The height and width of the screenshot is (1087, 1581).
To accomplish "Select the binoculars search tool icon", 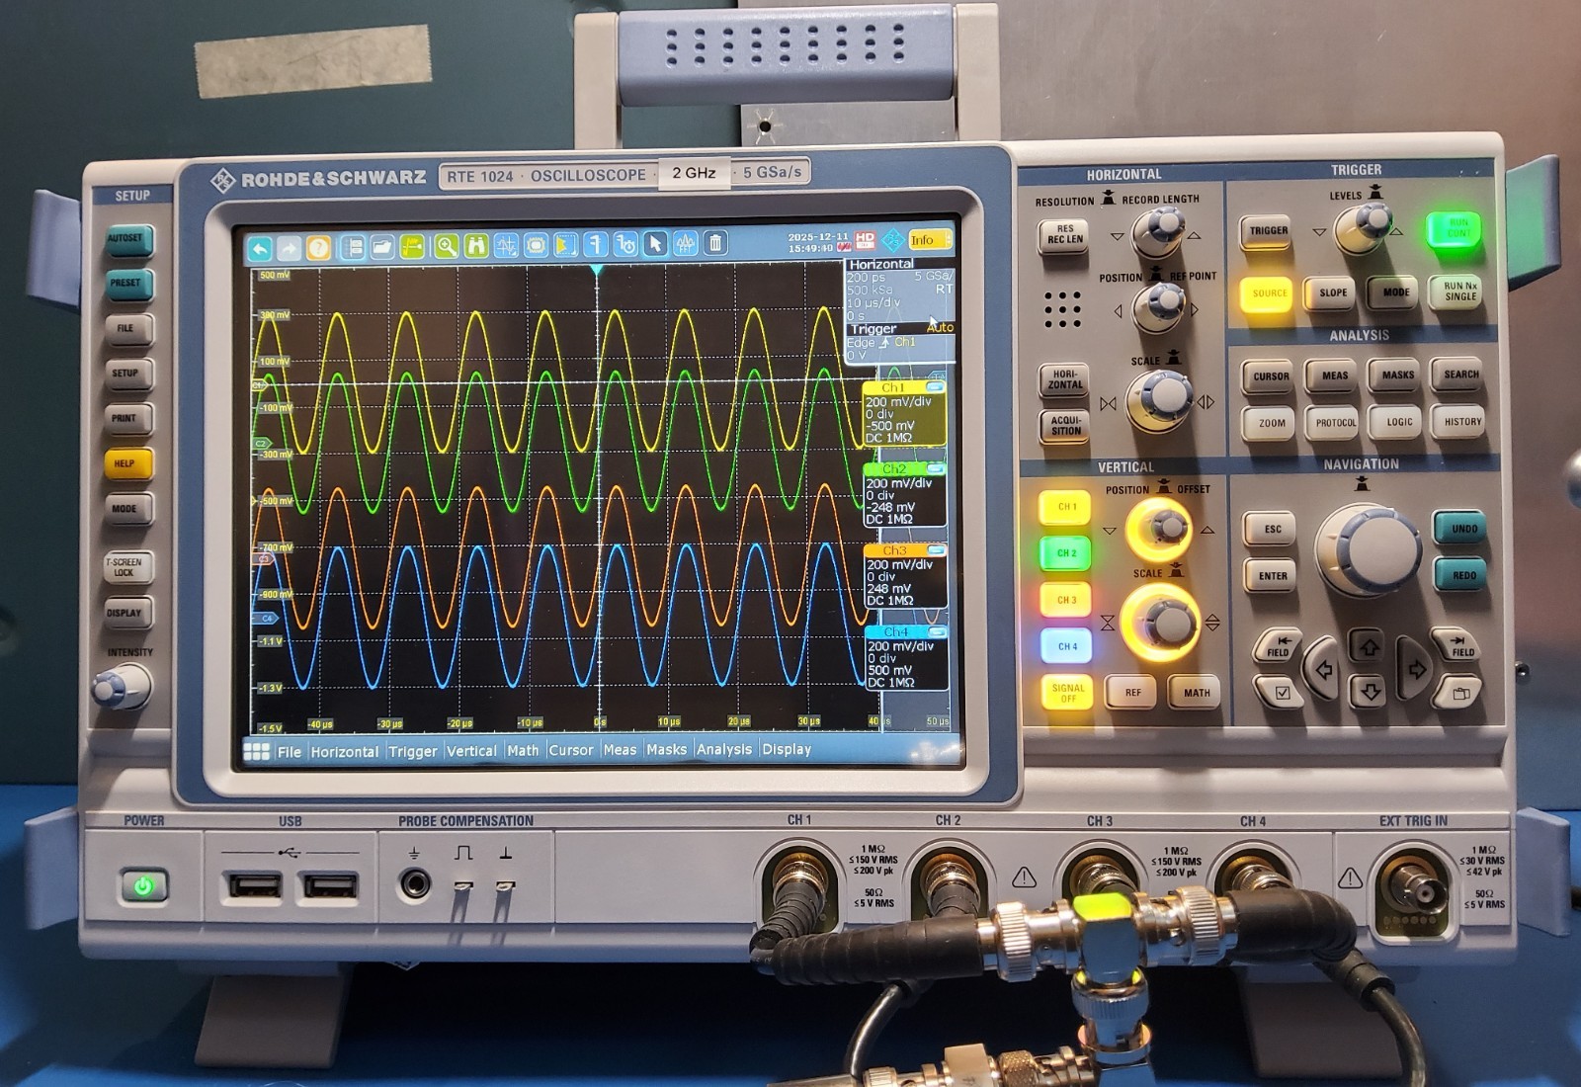I will 476,245.
